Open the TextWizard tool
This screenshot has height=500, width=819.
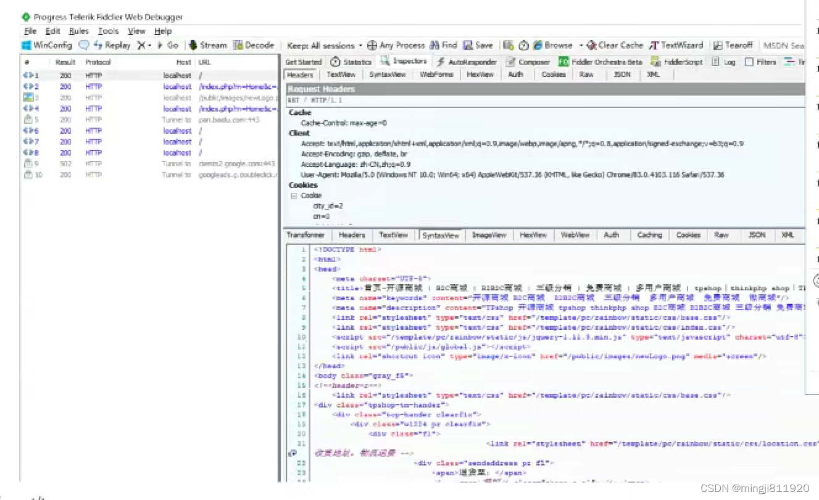[676, 45]
